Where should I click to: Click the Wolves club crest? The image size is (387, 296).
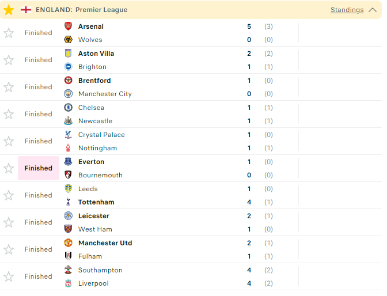[x=68, y=40]
